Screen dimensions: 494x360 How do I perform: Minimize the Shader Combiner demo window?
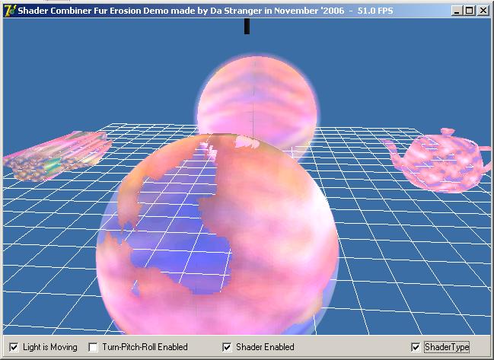click(x=457, y=11)
